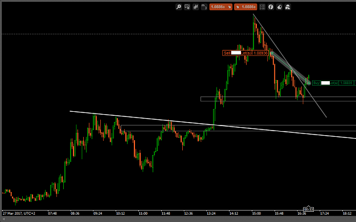The image size is (356, 222).
Task: Click the 15:00 time axis label
Action: coord(256,213)
